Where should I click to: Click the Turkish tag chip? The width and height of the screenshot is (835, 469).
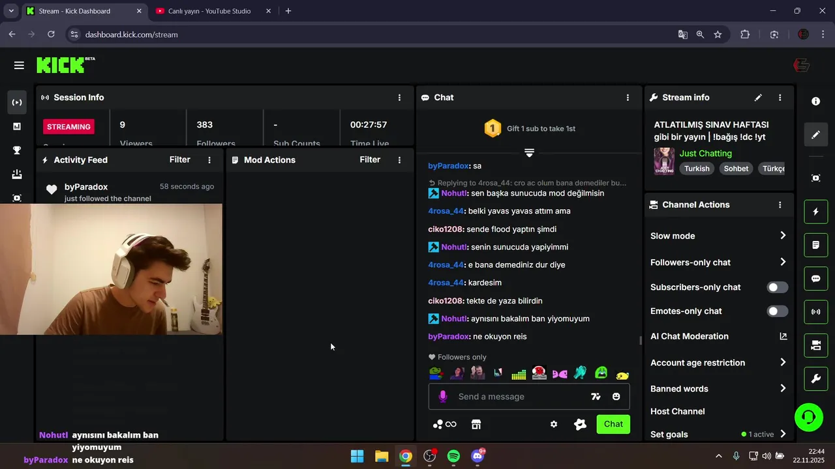click(x=697, y=168)
